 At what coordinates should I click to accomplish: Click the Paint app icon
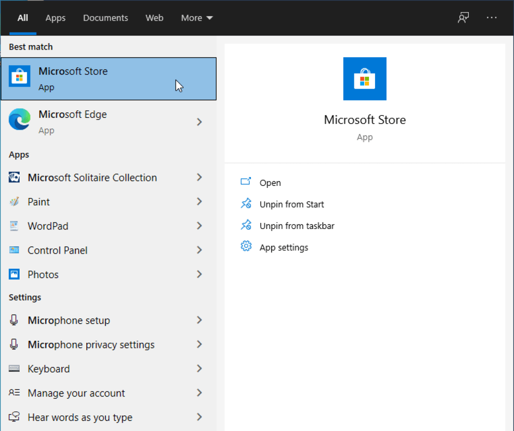coord(14,202)
